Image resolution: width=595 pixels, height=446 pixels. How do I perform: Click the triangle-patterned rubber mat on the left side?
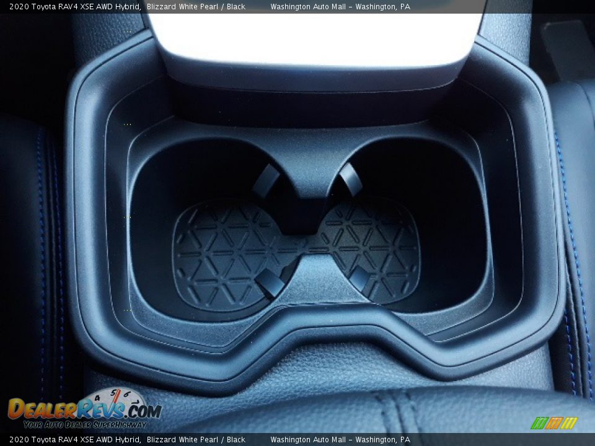(223, 254)
